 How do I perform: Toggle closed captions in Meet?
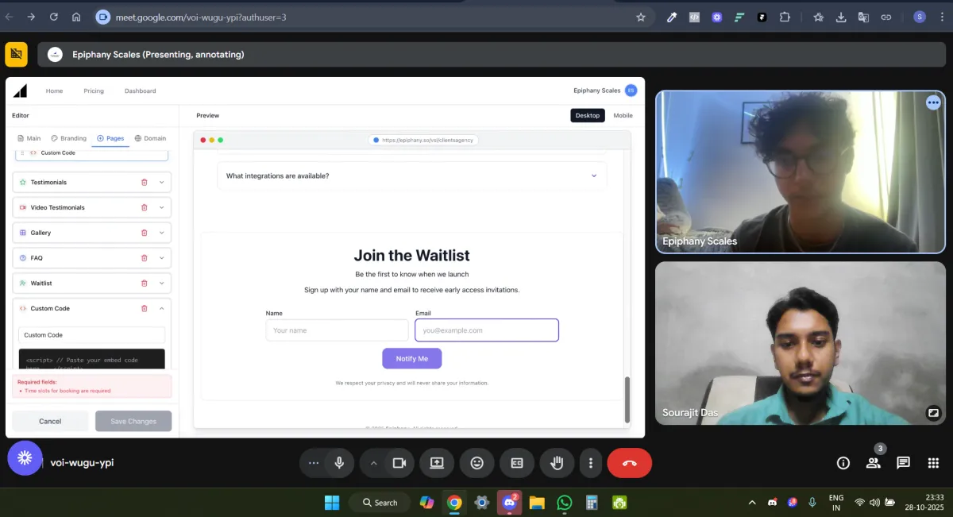coord(517,463)
